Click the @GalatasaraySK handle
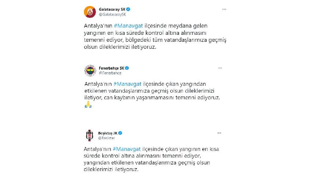Viewport: 312px width, 174px height. 112,14
